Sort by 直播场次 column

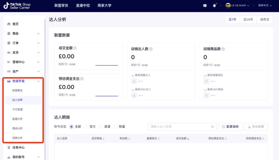pos(159,139)
